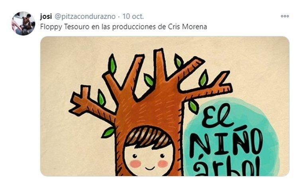Click josi's round profile avatar
Viewport: 306px width, 191px height.
23,23
